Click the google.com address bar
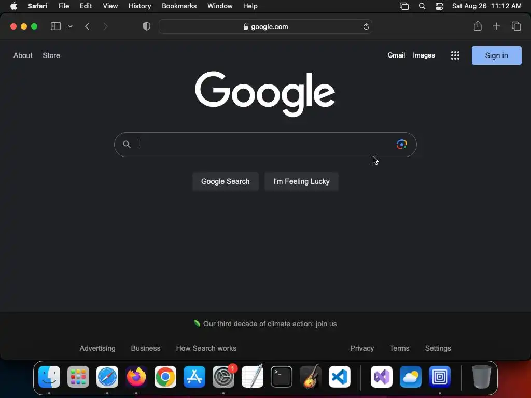Viewport: 531px width, 398px height. 265,26
